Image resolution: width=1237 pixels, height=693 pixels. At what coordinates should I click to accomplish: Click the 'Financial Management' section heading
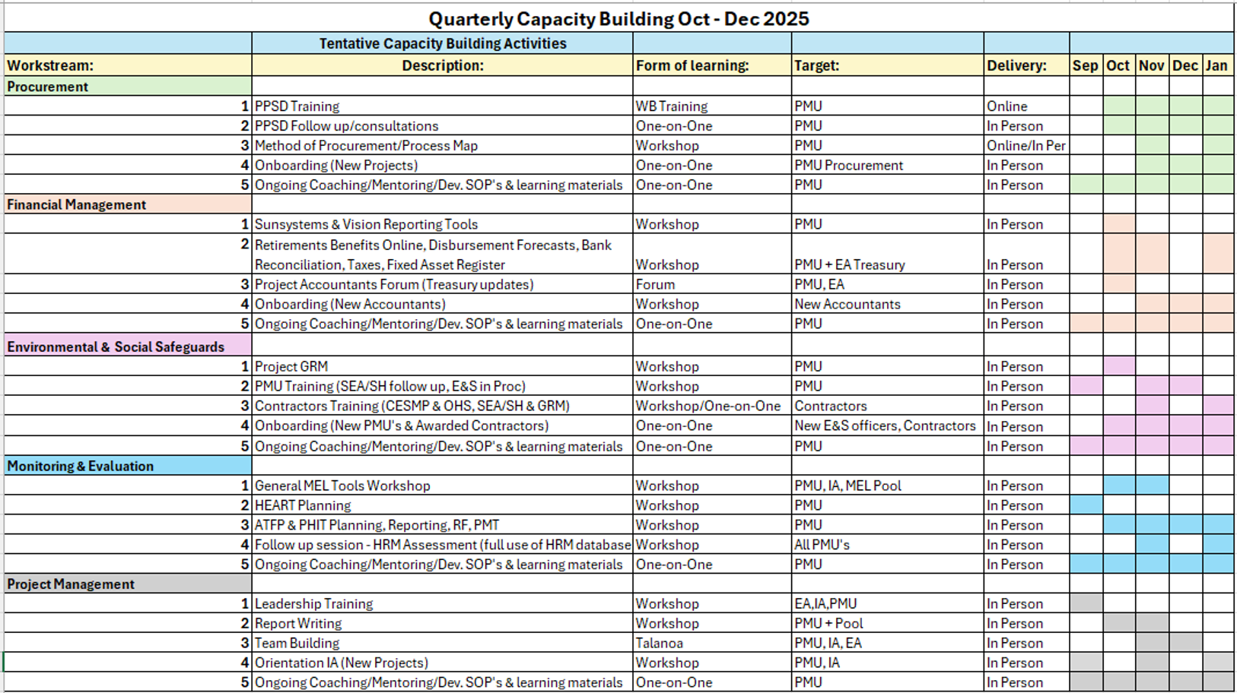pos(127,204)
